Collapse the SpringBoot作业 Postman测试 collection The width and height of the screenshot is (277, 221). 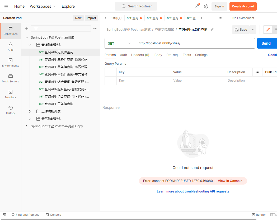27,37
